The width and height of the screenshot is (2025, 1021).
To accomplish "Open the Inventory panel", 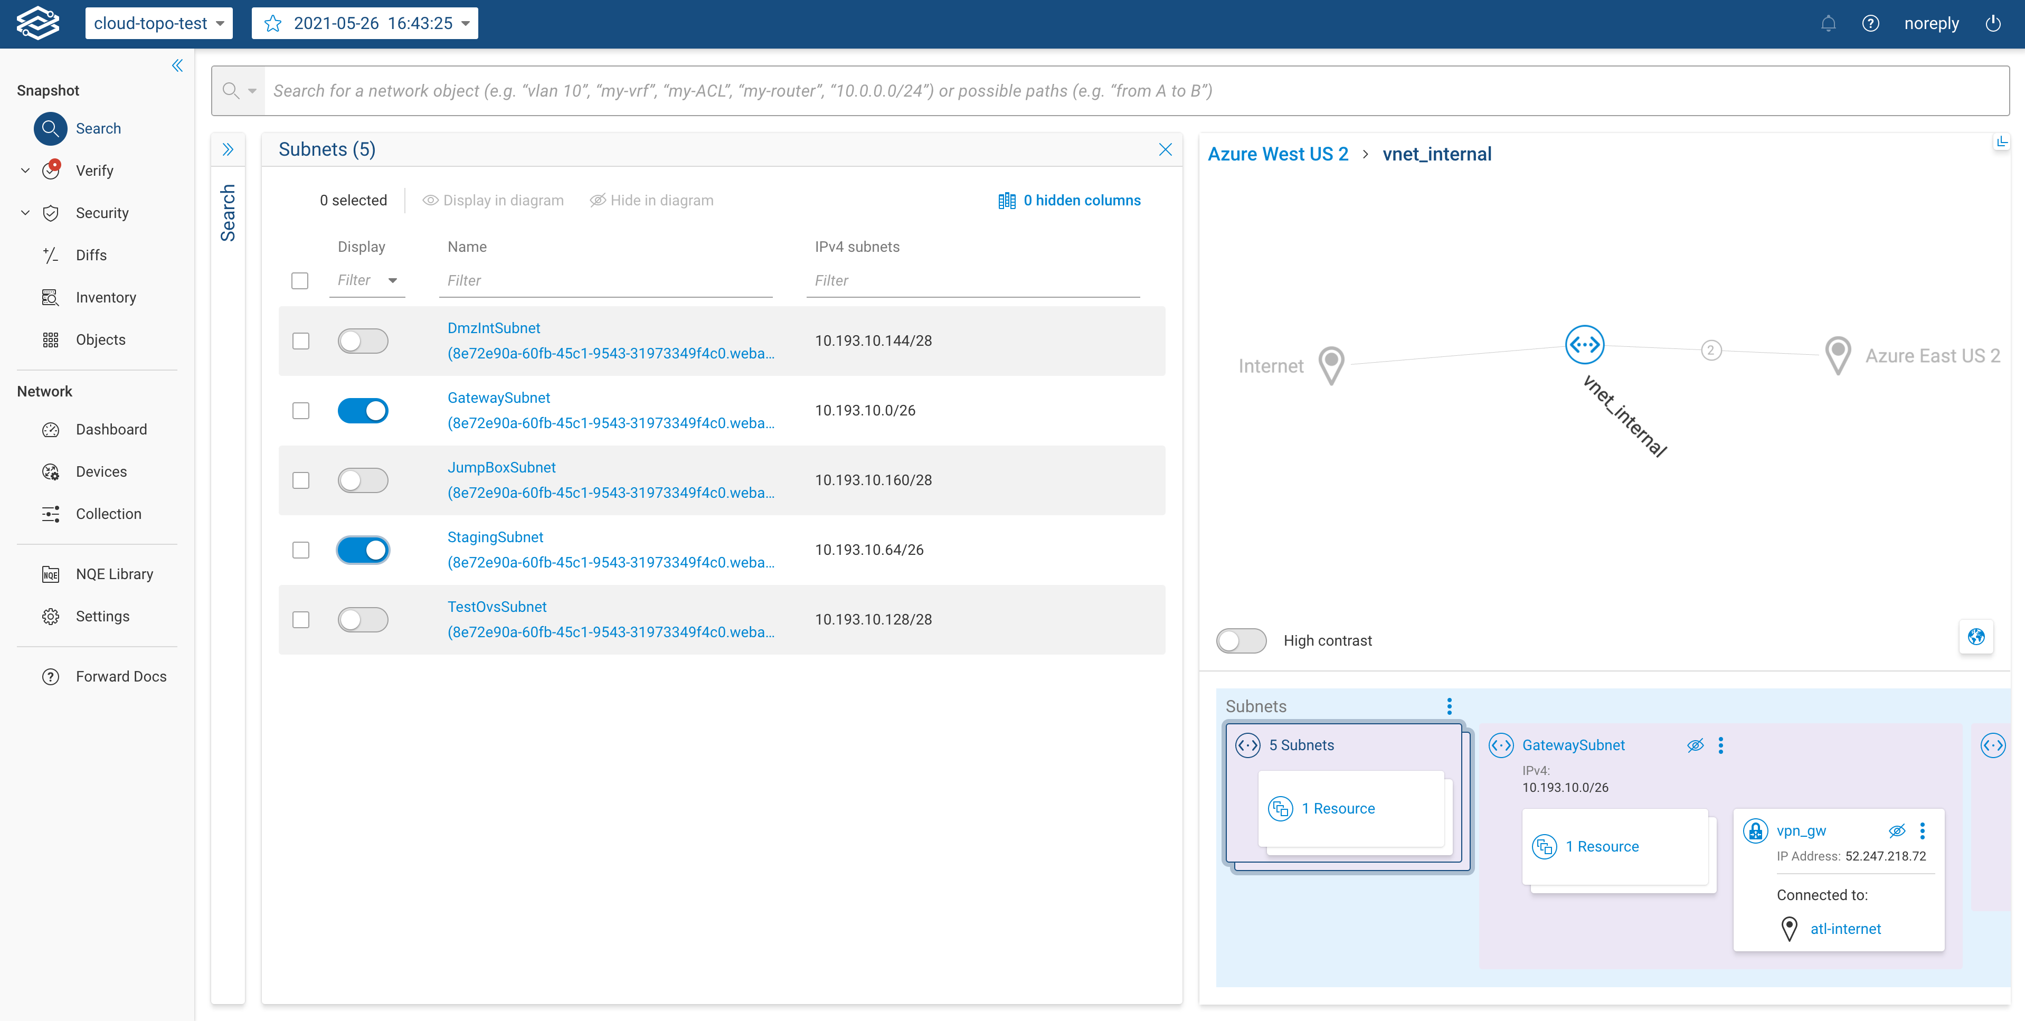I will [x=105, y=297].
